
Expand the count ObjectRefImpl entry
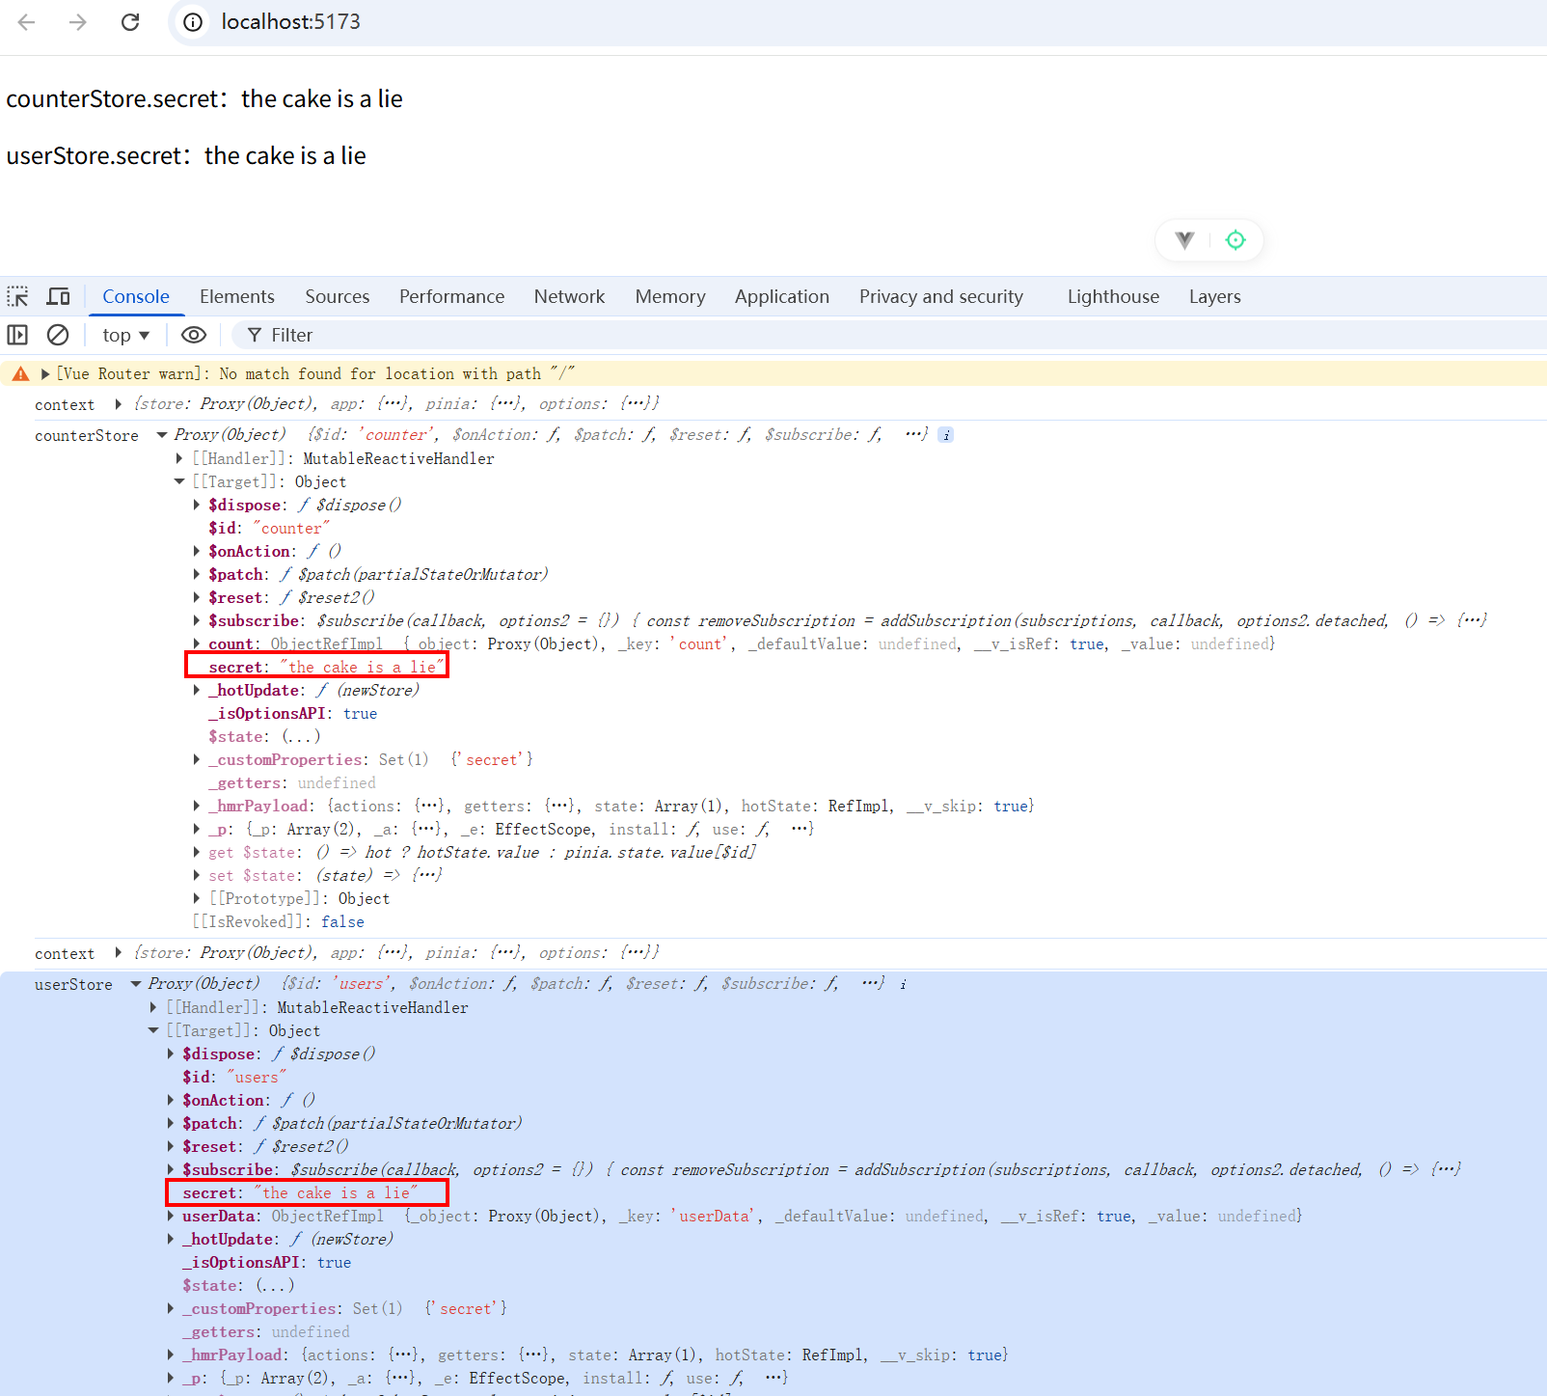click(x=197, y=643)
